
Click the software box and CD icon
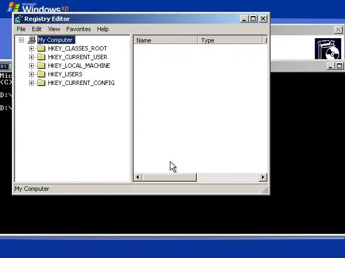[x=328, y=49]
